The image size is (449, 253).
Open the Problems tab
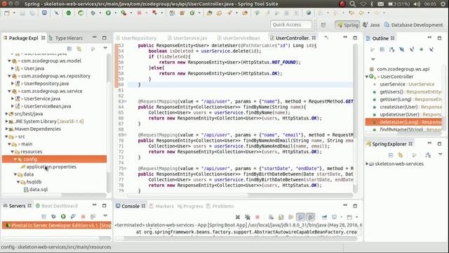tap(220, 206)
